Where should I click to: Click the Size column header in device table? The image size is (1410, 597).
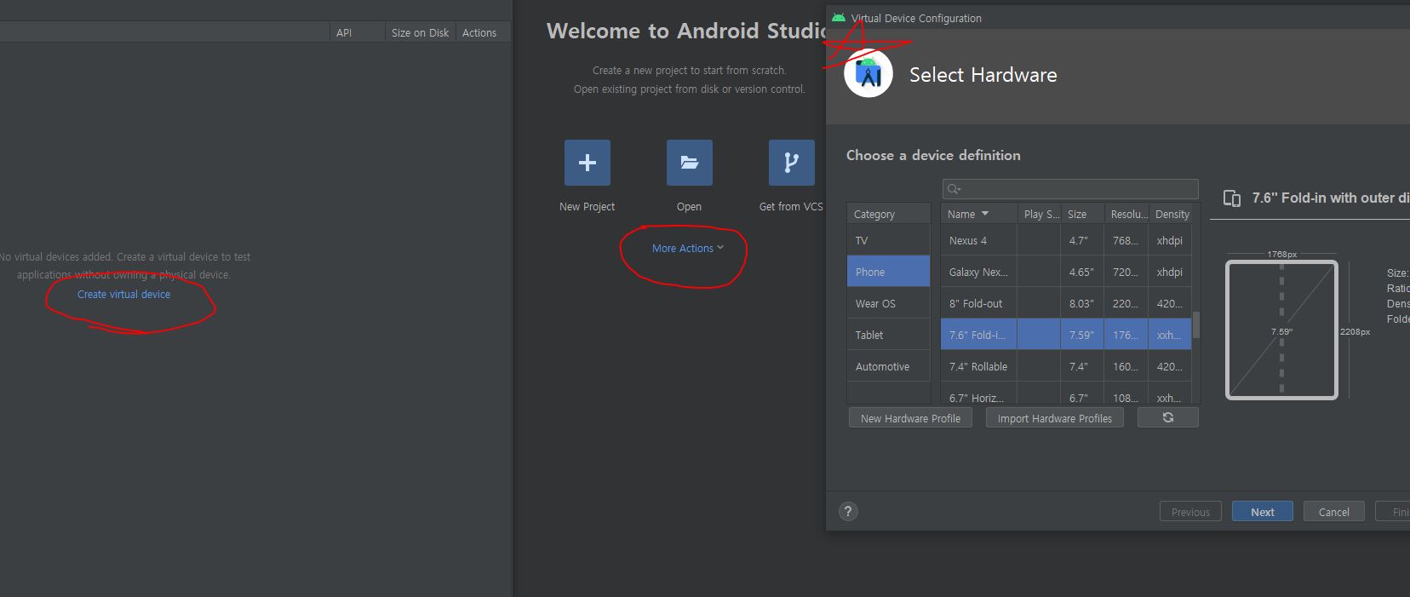(x=1083, y=214)
